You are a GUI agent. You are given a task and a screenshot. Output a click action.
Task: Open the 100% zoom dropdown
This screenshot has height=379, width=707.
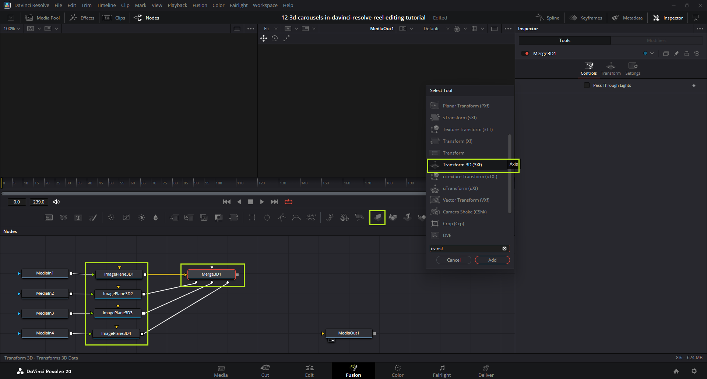[12, 29]
